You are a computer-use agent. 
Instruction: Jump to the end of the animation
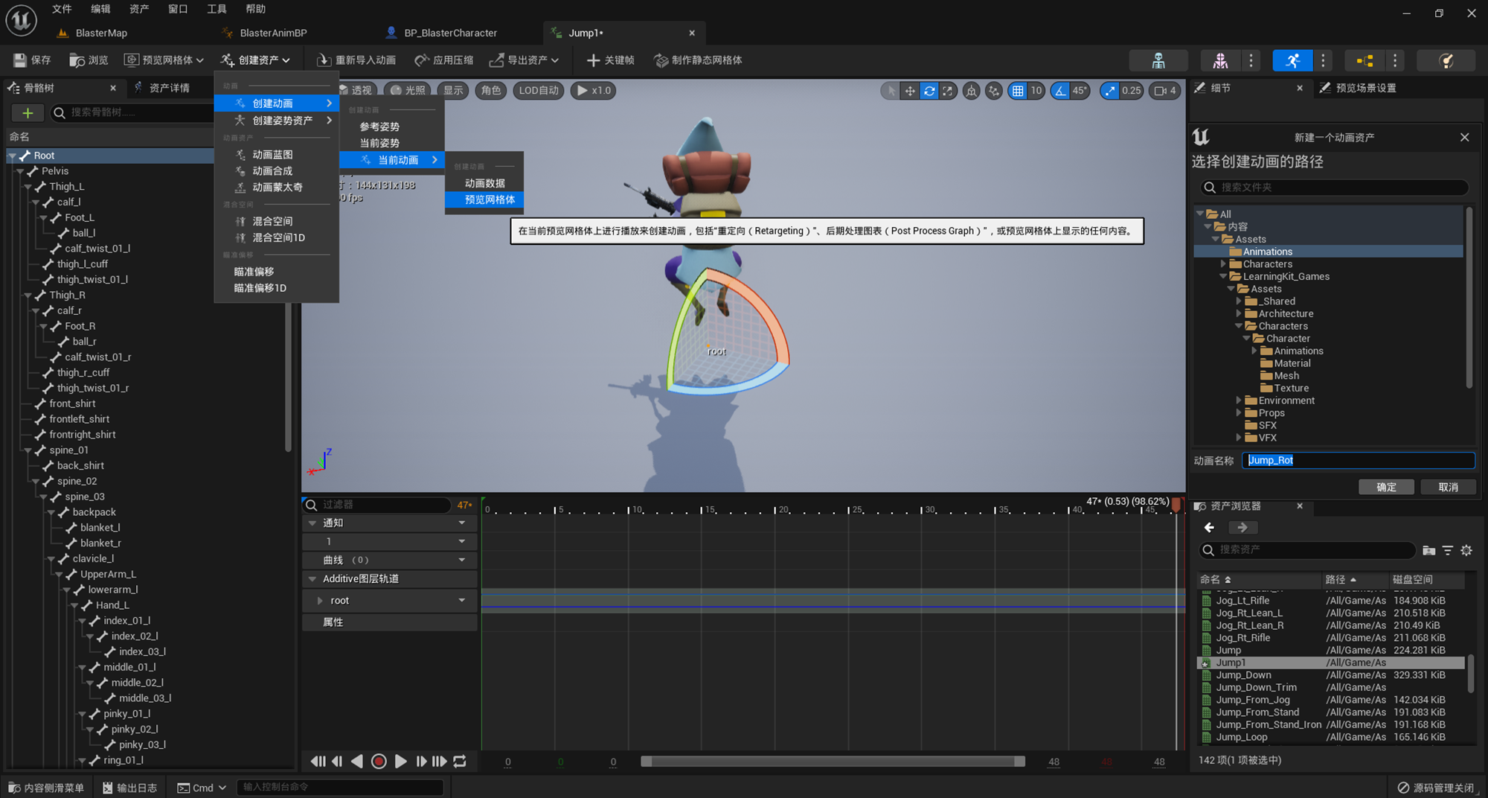(x=440, y=762)
